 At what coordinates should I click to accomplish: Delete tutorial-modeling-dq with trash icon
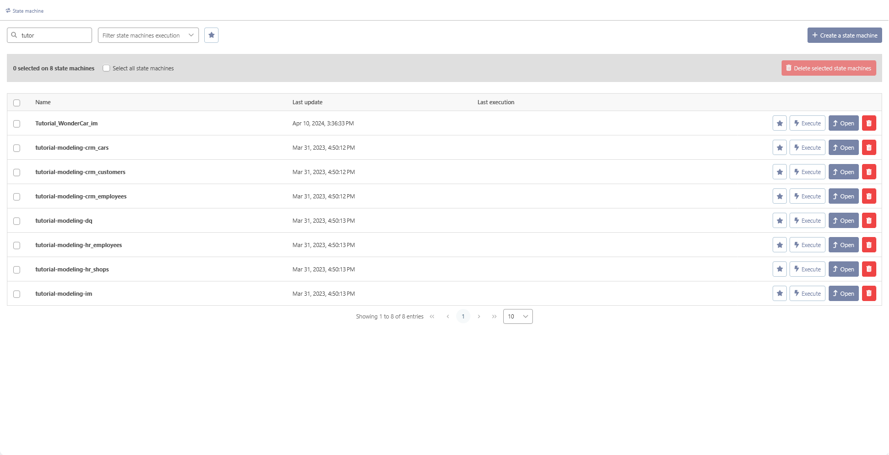pyautogui.click(x=869, y=221)
